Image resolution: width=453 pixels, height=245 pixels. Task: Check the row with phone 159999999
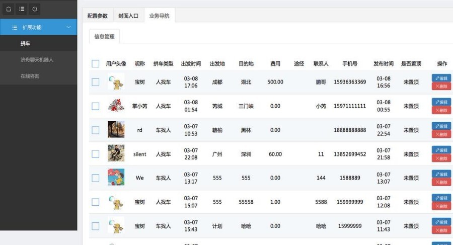pos(95,202)
